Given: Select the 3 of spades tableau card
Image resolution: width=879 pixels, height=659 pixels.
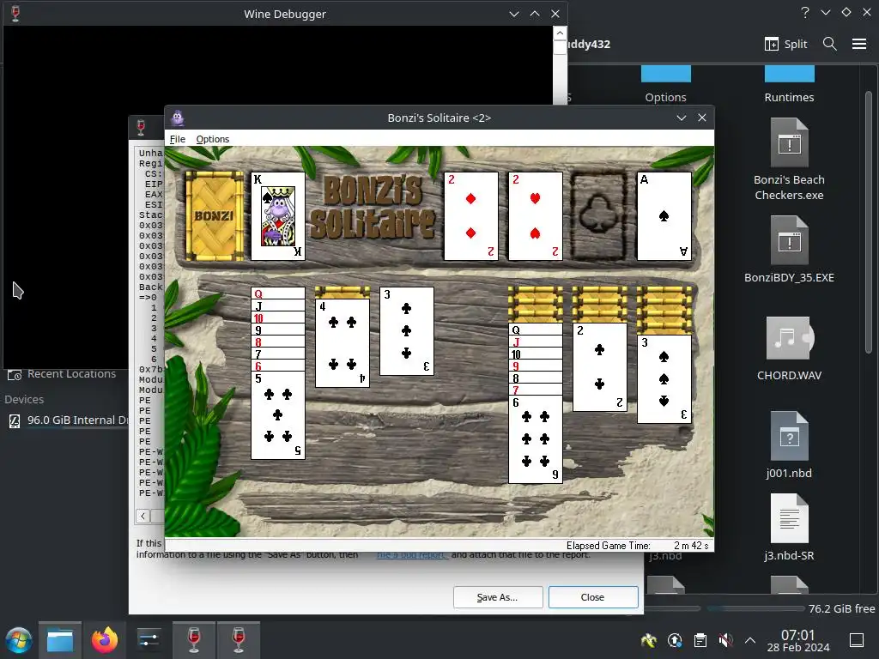Looking at the screenshot, I should tap(664, 378).
